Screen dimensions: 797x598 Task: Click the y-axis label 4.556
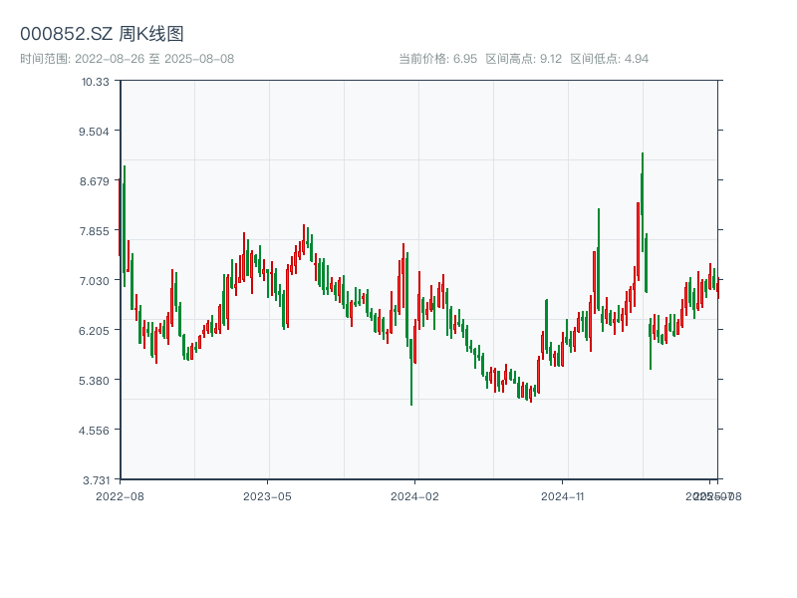point(94,431)
